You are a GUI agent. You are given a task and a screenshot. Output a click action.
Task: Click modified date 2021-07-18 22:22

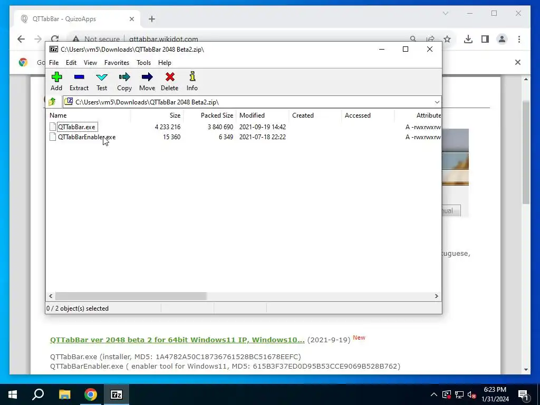click(x=263, y=137)
